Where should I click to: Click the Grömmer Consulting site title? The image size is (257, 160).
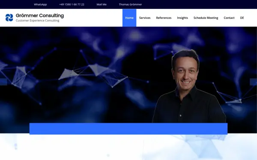(x=40, y=15)
